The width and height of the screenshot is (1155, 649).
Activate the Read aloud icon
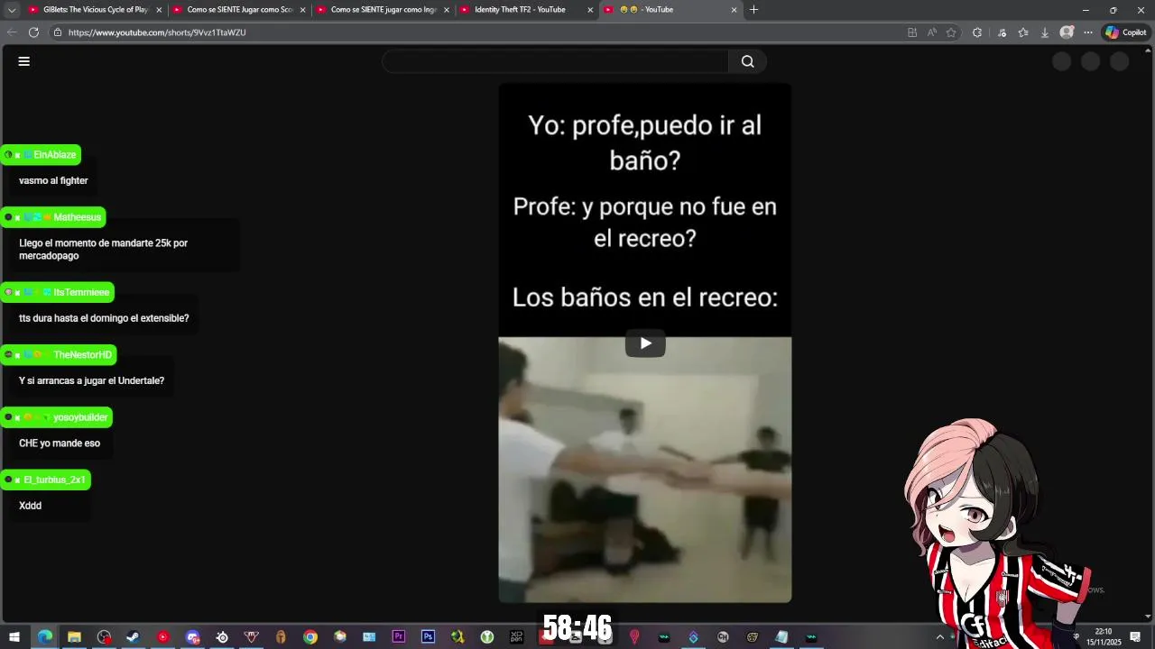point(932,32)
